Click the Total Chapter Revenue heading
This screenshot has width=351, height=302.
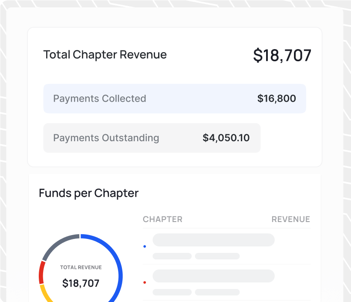105,54
